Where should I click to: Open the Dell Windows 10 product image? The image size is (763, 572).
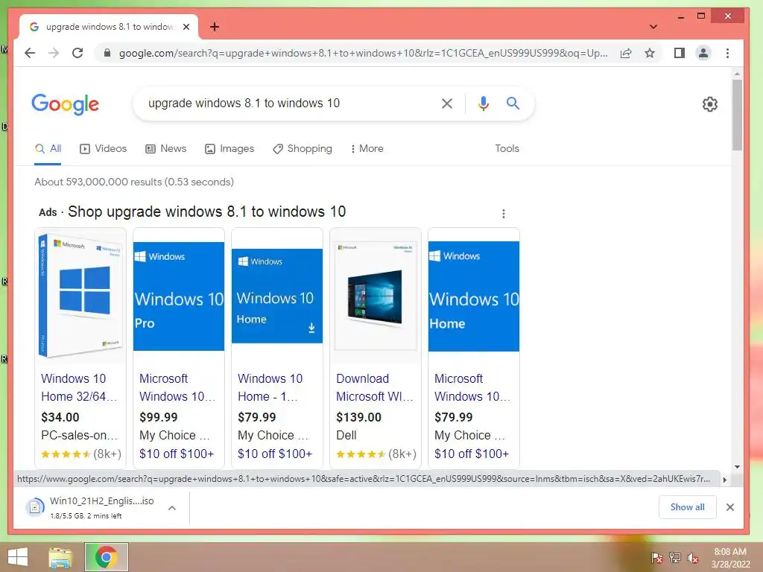click(376, 295)
